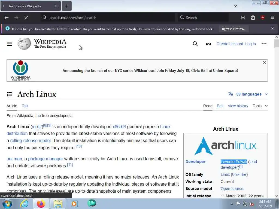Open the x86-64 link
This screenshot has width=279, height=209.
coord(119,127)
